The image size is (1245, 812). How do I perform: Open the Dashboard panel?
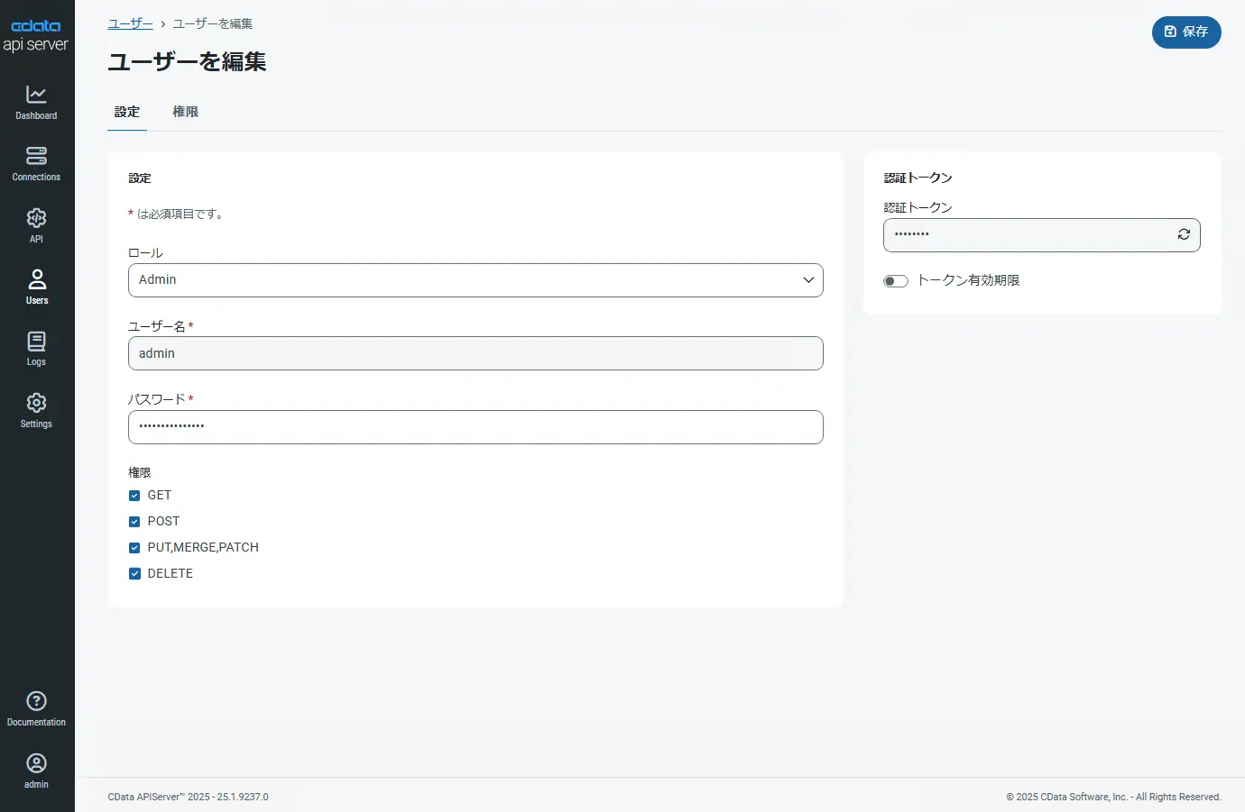(x=36, y=101)
